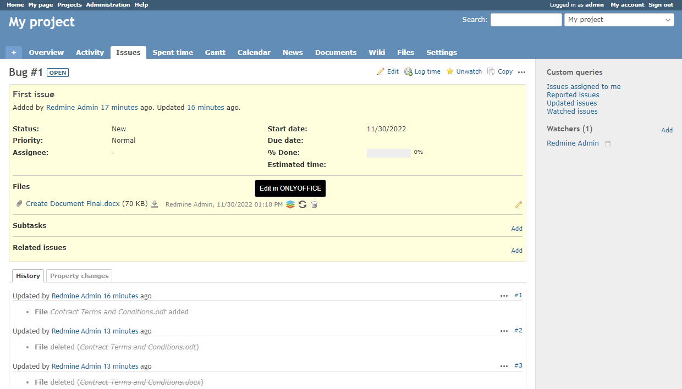The height and width of the screenshot is (389, 682).
Task: Add a subtask to this issue
Action: pyautogui.click(x=516, y=229)
